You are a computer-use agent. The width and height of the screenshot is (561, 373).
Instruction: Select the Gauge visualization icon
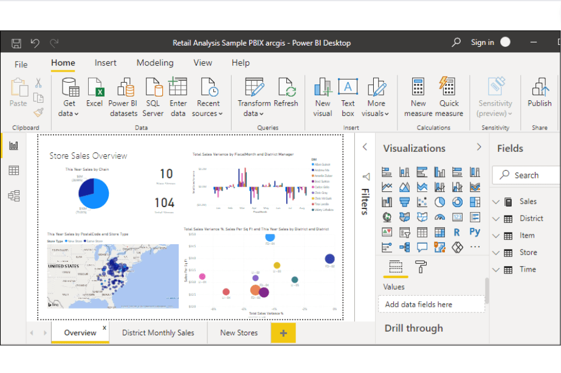pyautogui.click(x=439, y=217)
